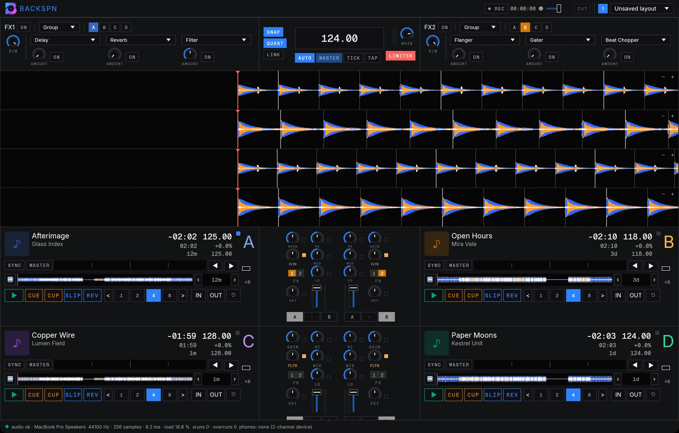This screenshot has height=433, width=679.
Task: Click the blue help question mark icon
Action: click(603, 9)
